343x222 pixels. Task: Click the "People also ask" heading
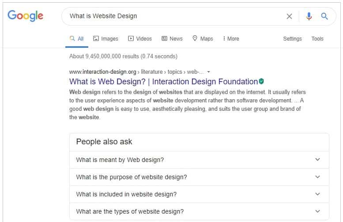[x=104, y=142]
